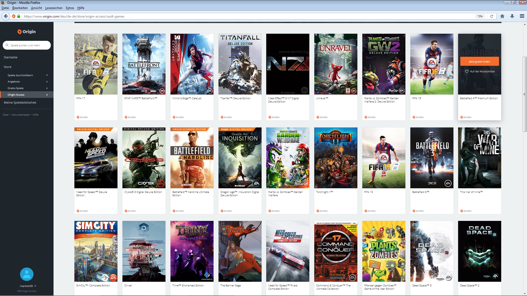This screenshot has width=527, height=296.
Task: Add Battlefield 4 to wishlist with heart icon
Action: tap(467, 71)
